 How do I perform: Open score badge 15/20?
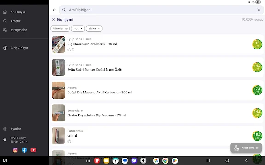pos(257,44)
